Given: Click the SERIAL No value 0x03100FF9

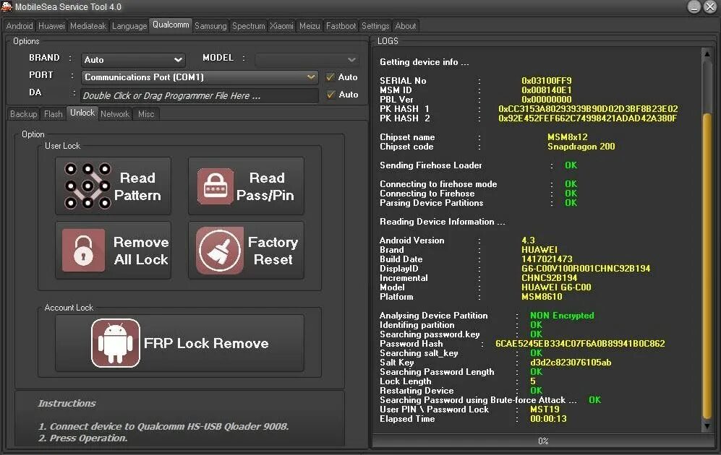Looking at the screenshot, I should [546, 81].
